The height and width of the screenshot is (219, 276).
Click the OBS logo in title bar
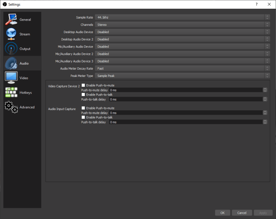(5, 4)
